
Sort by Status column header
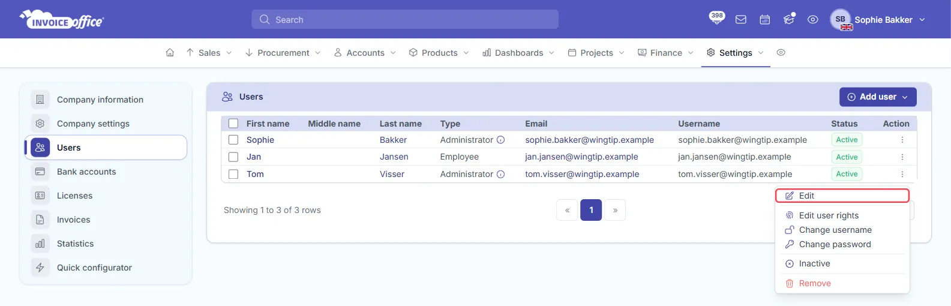(x=844, y=124)
